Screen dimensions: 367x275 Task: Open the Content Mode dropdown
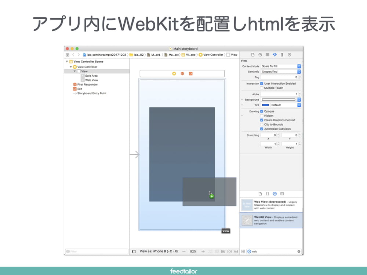point(281,66)
